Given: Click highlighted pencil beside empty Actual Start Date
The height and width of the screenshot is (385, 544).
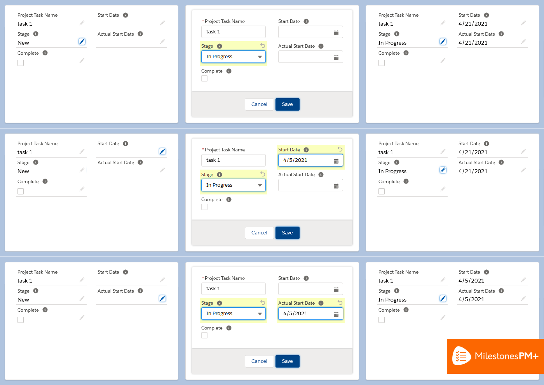Looking at the screenshot, I should [162, 298].
